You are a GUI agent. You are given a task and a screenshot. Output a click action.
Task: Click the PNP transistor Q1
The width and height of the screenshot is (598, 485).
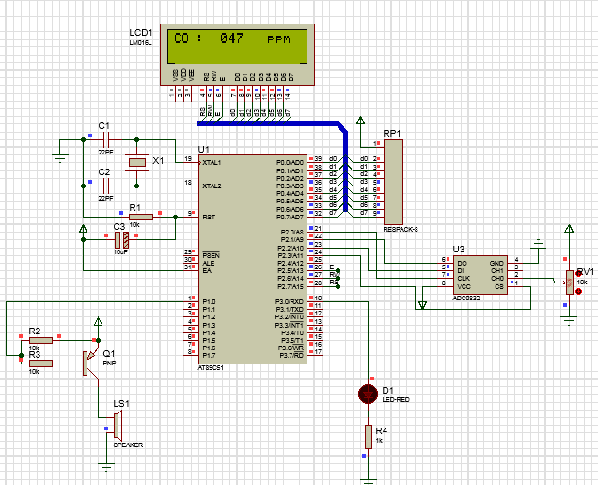87,362
